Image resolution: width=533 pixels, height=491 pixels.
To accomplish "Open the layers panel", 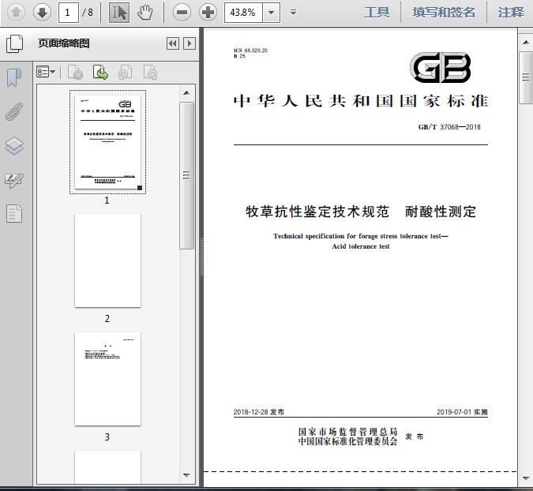I will click(x=14, y=146).
